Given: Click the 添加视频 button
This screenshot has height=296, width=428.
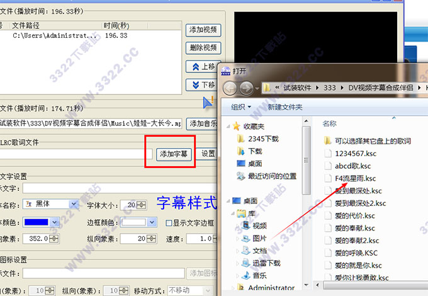Looking at the screenshot, I should (x=203, y=30).
